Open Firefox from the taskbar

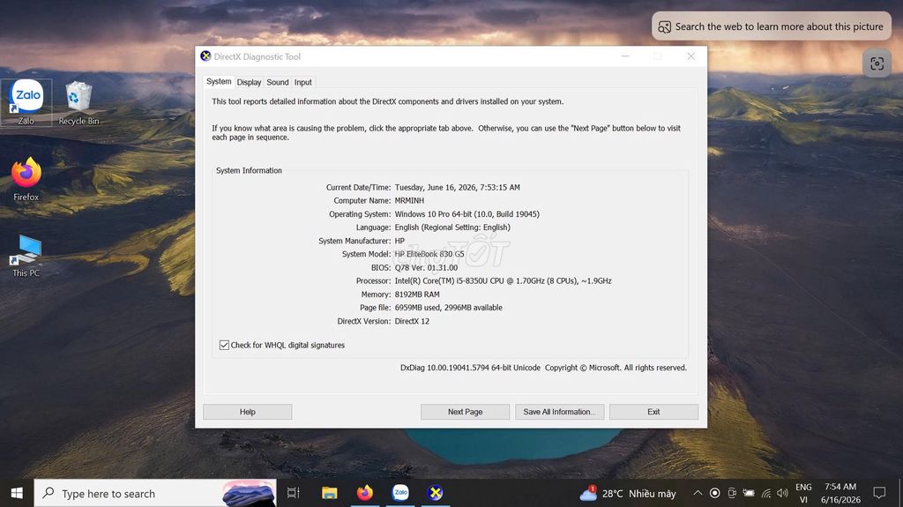(364, 493)
